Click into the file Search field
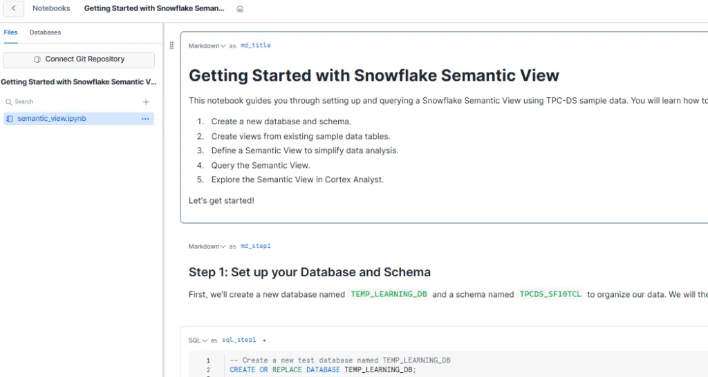This screenshot has height=377, width=708. pyautogui.click(x=69, y=101)
